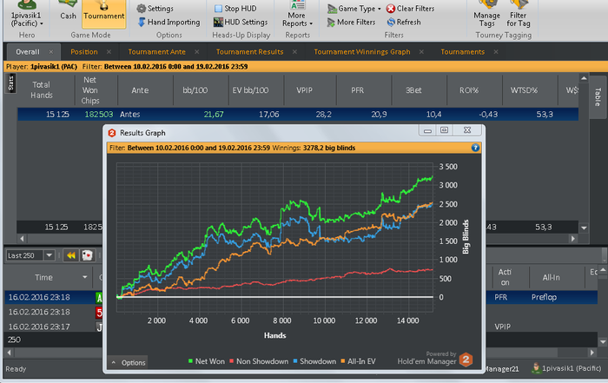Maximize the Results Graph window
Screen dimensions: 608x383
coord(445,130)
